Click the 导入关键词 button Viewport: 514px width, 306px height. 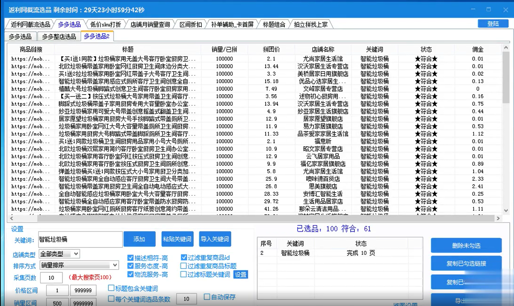pyautogui.click(x=215, y=239)
